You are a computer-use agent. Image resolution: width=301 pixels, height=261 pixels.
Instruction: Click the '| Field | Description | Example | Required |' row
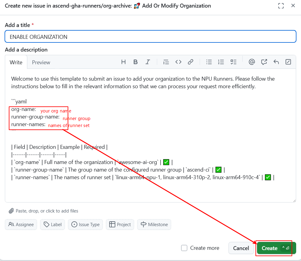pyautogui.click(x=59, y=147)
